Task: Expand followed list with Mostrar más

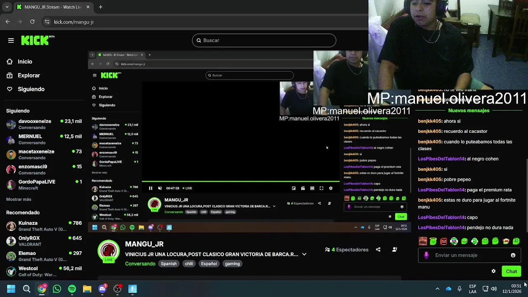Action: 19,199
